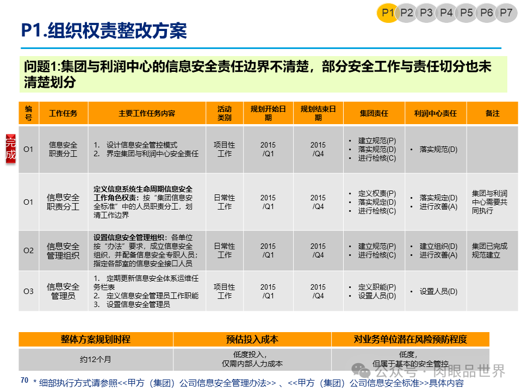This screenshot has height=392, width=522.
Task: Select the 信息安全管理员 task cell
Action: tap(63, 291)
